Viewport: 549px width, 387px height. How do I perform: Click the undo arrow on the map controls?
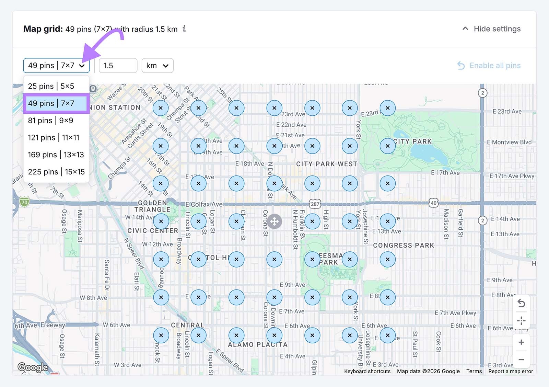coord(521,304)
